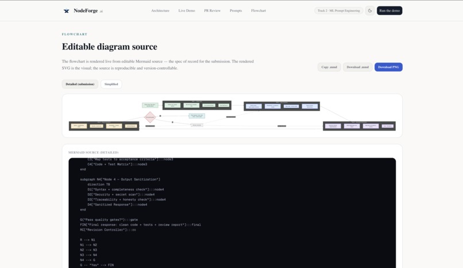Click the 'Pass quality gates?' code line
463x268 pixels.
tap(109, 220)
